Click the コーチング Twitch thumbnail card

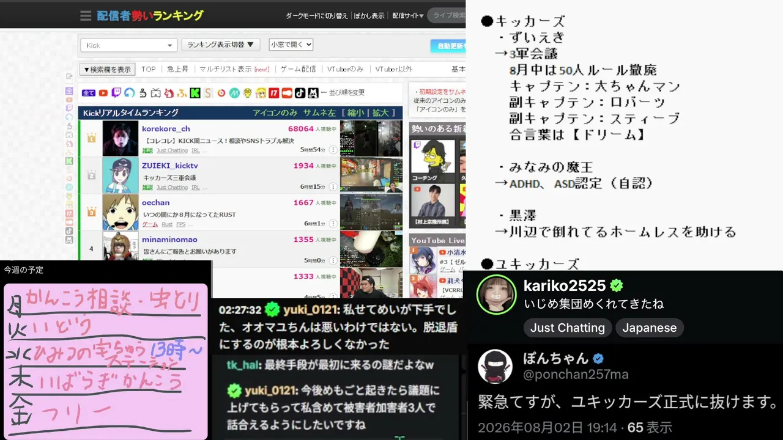[x=433, y=161]
